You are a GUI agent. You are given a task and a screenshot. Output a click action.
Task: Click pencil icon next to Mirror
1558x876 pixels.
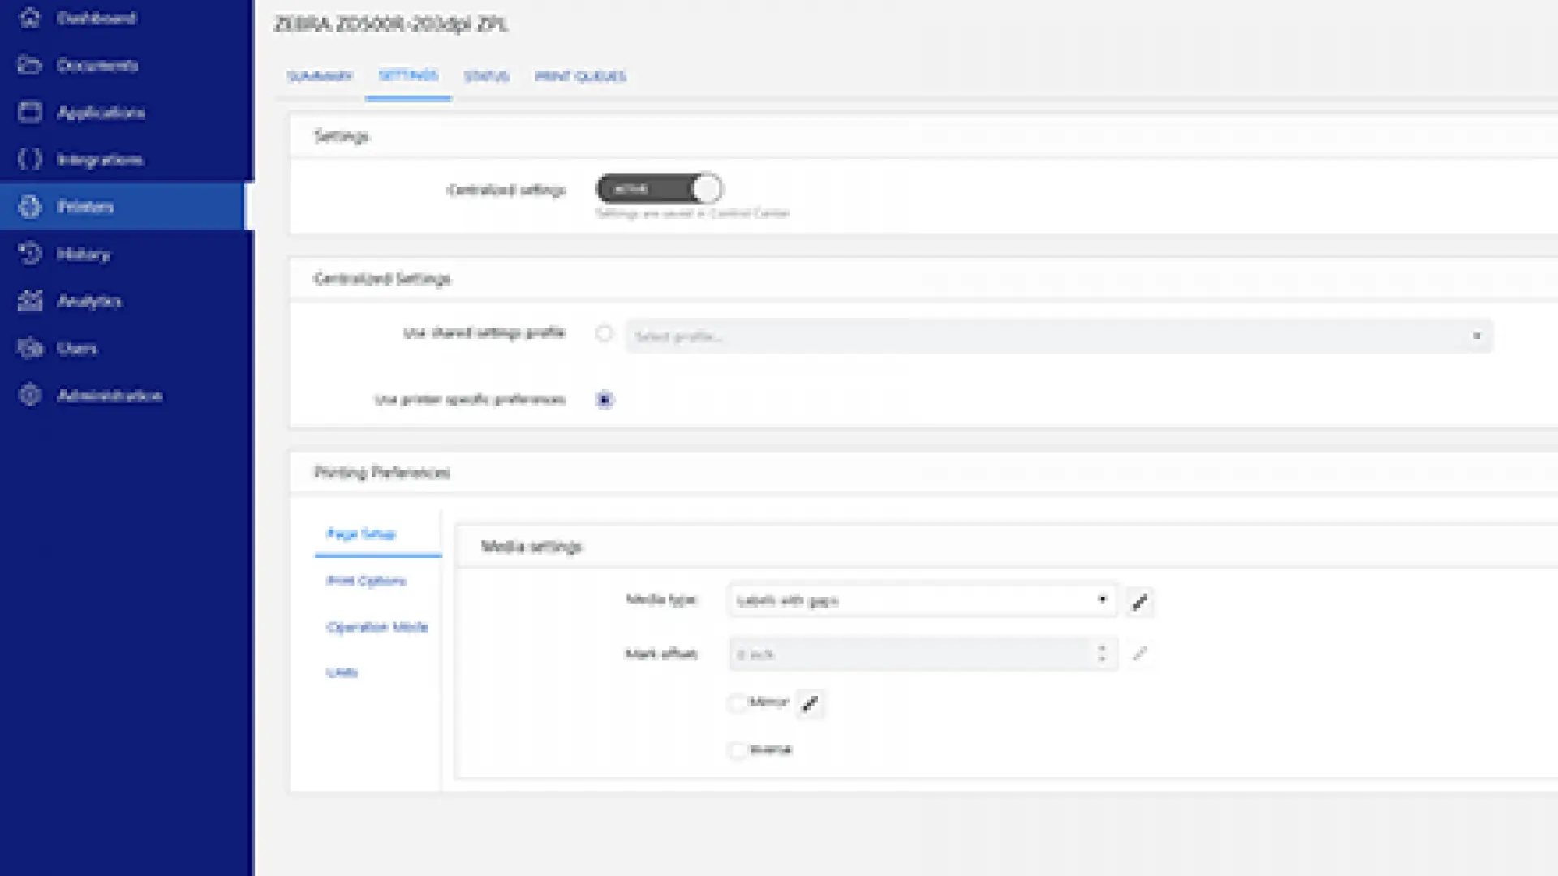coord(810,704)
